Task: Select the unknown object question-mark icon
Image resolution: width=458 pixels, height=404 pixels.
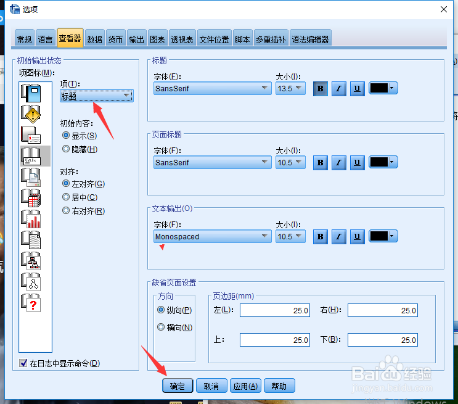Action: coord(31,303)
